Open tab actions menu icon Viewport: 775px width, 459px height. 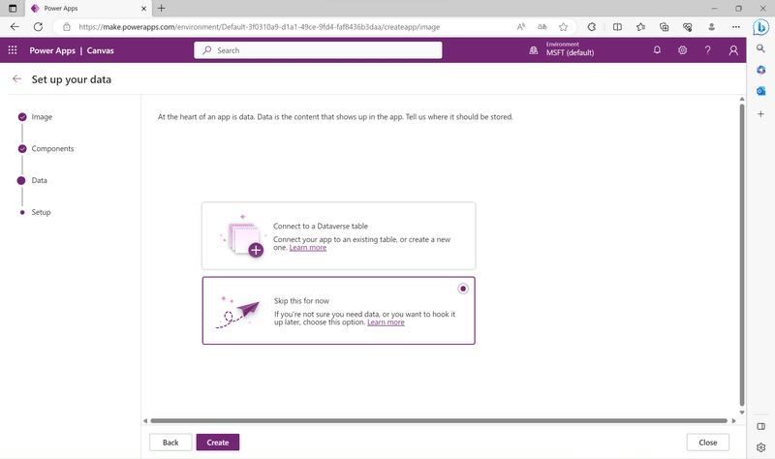[13, 8]
